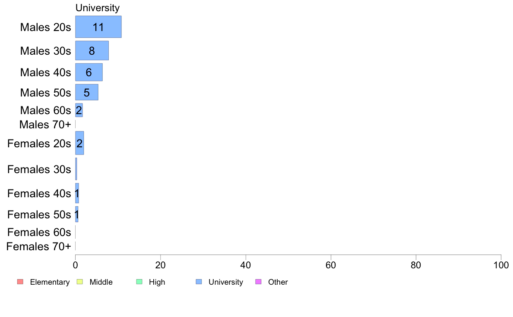Click the Middle yellow legend swatch
This screenshot has height=317, width=513.
79,282
